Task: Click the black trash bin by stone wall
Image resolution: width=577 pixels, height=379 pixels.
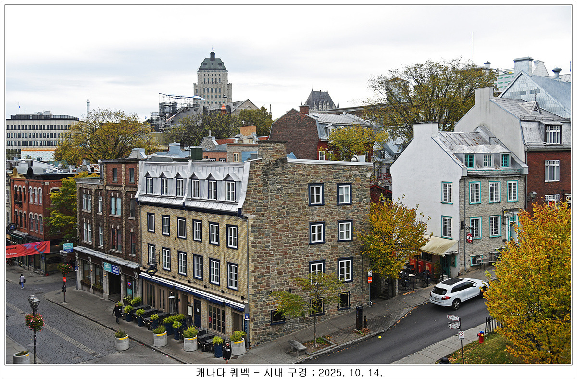Action: tap(359, 318)
